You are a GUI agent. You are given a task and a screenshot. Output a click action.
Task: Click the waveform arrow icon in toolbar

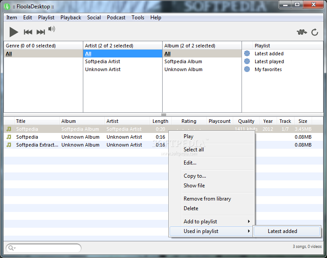pyautogui.click(x=302, y=32)
